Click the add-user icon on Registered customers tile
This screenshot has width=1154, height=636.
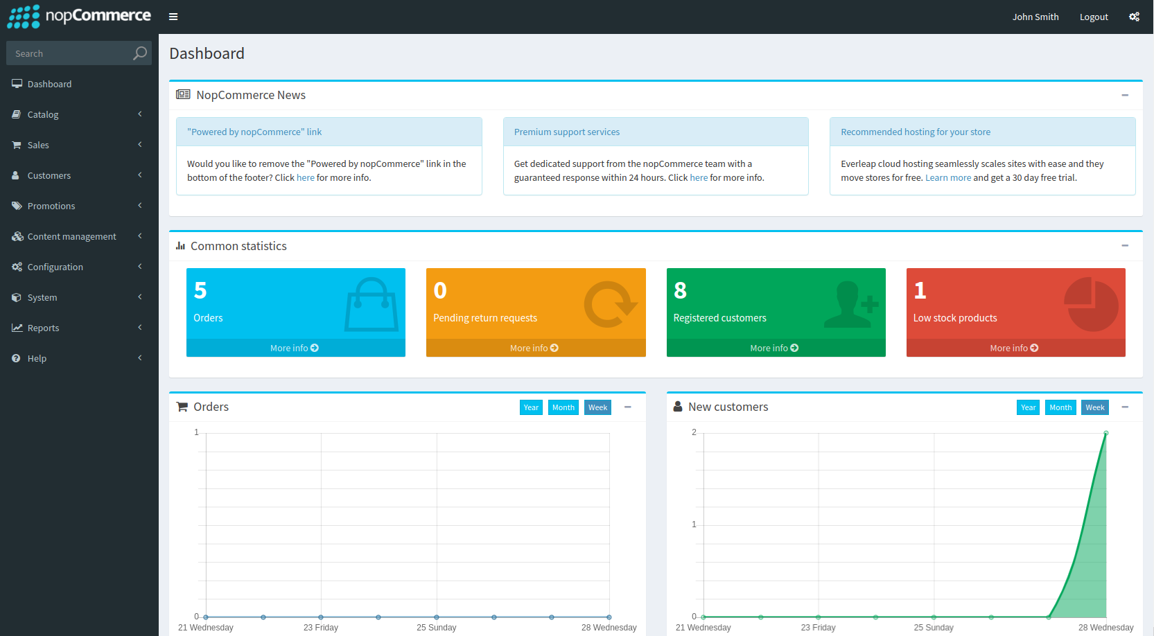click(851, 304)
